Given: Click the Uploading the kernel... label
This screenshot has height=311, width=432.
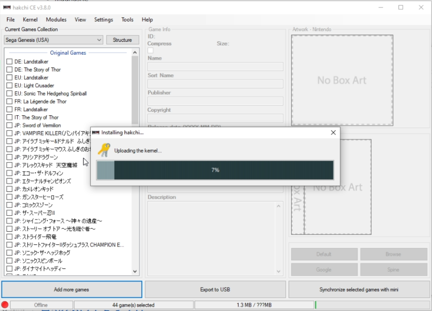Looking at the screenshot, I should click(138, 151).
